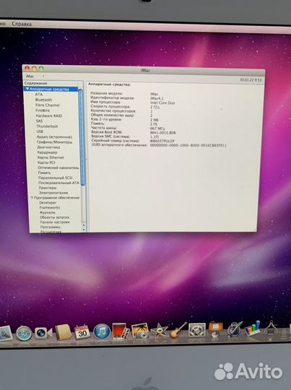Click the hardware UUID value

(188, 145)
